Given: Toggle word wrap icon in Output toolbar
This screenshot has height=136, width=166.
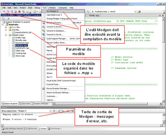Looking at the screenshot, I should pyautogui.click(x=73, y=111).
